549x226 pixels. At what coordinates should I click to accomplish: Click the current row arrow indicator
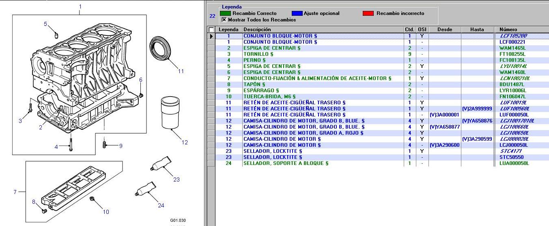coord(211,36)
